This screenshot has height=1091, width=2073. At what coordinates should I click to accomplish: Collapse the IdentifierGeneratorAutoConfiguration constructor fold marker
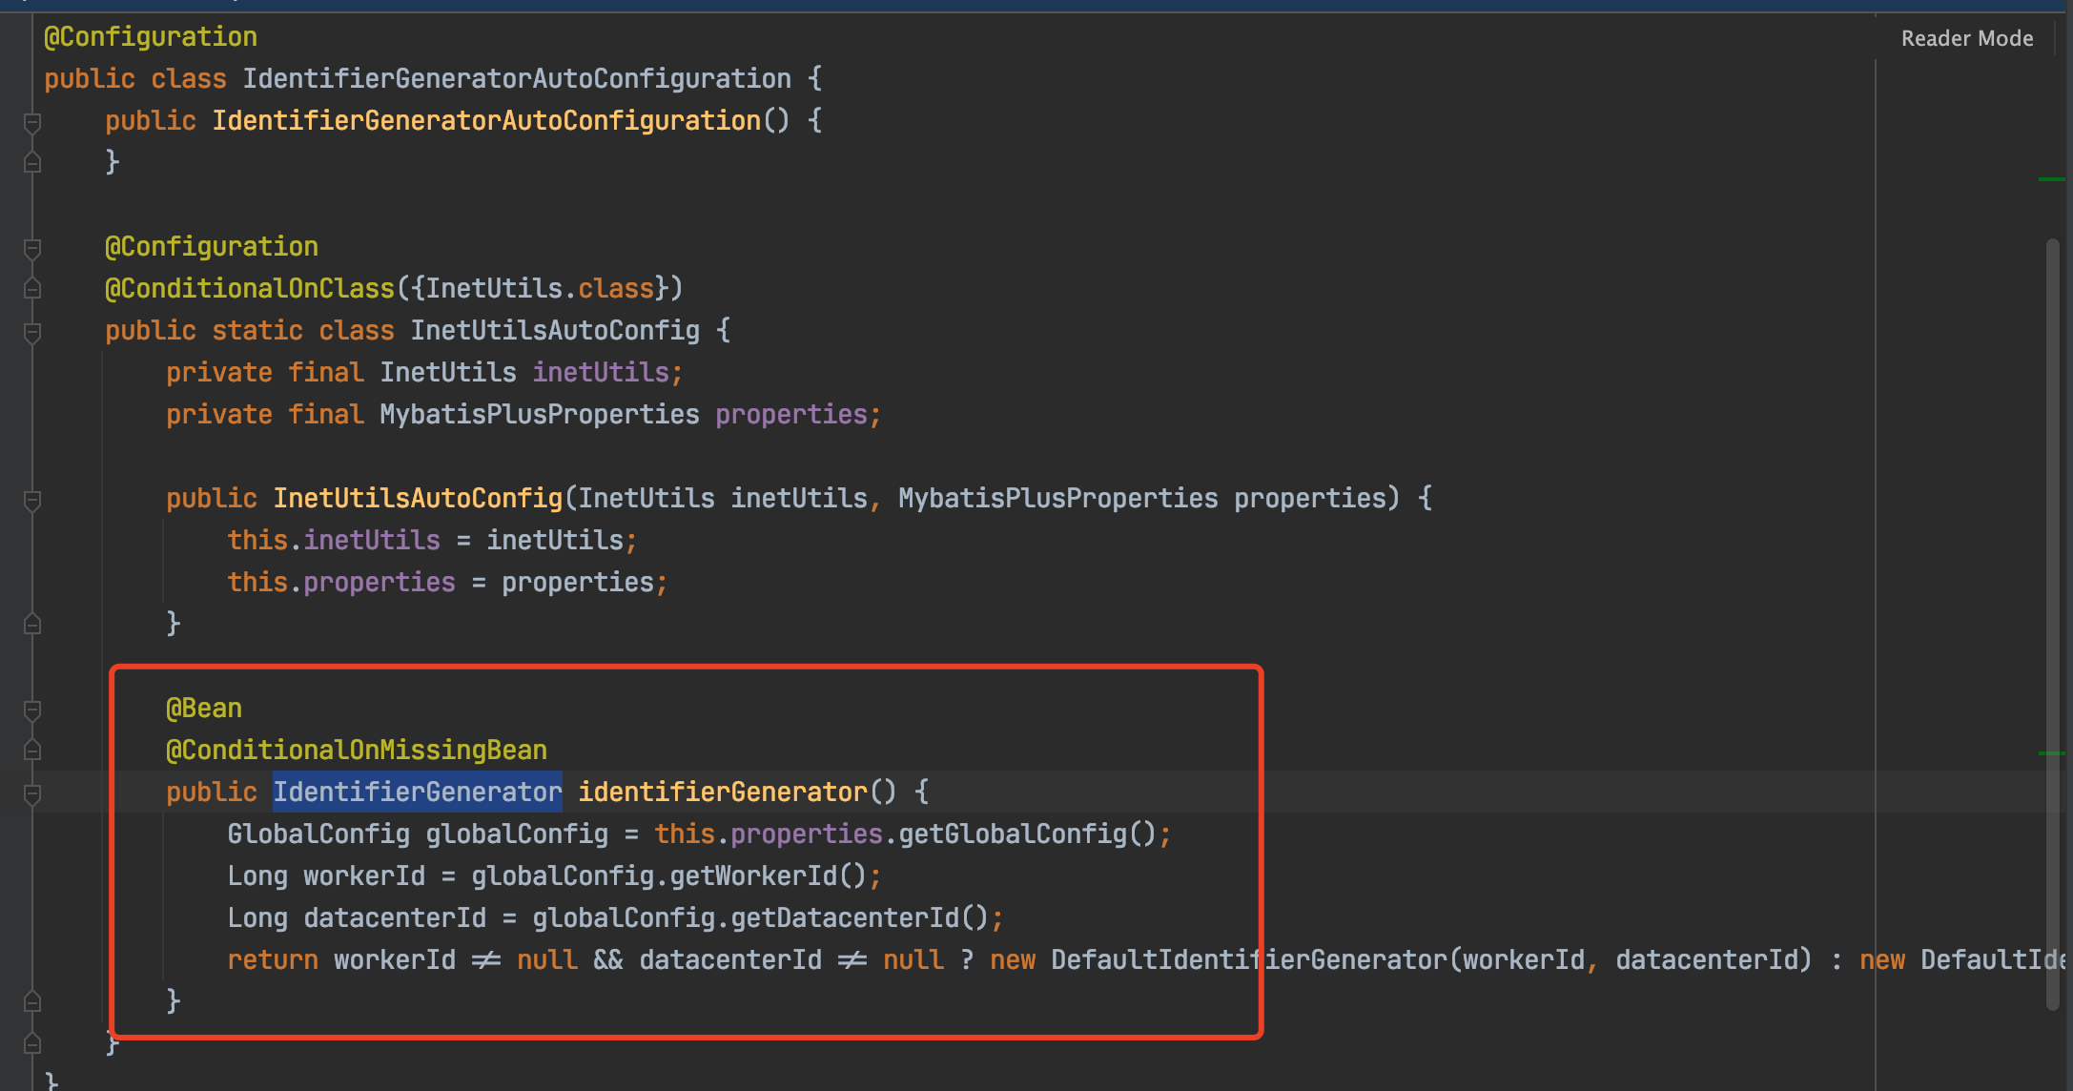31,122
